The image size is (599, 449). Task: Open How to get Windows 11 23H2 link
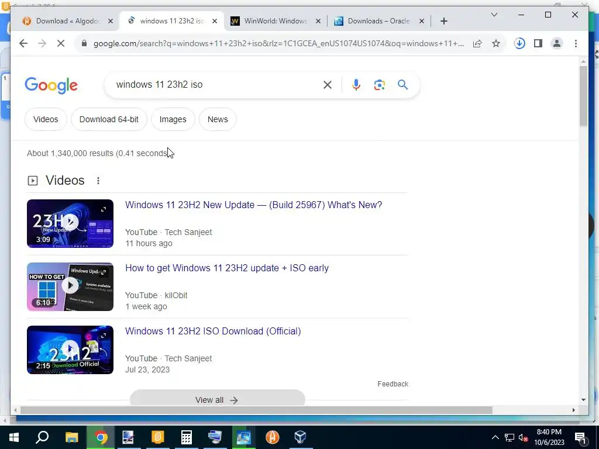click(227, 268)
